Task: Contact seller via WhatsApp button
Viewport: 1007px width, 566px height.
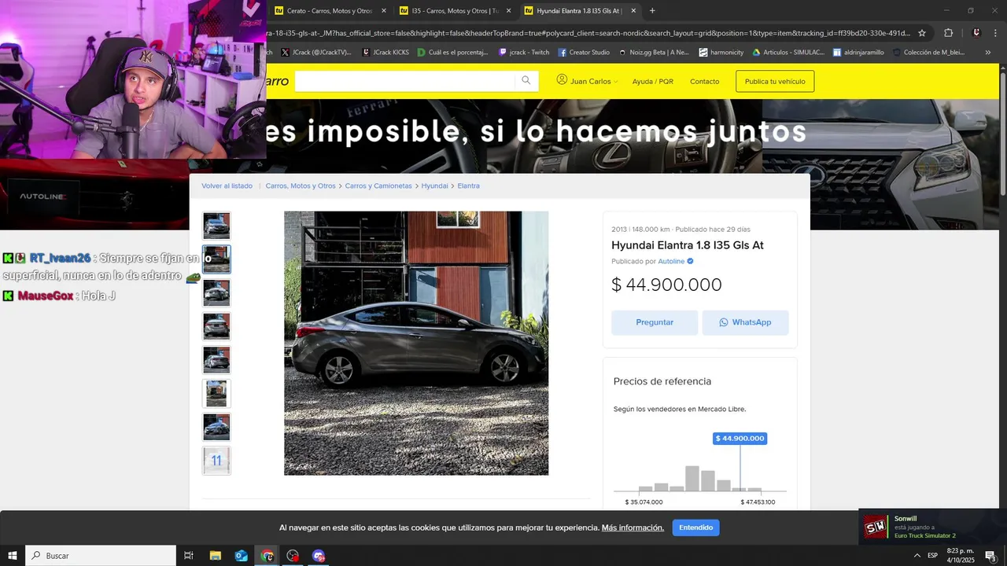Action: pyautogui.click(x=745, y=322)
